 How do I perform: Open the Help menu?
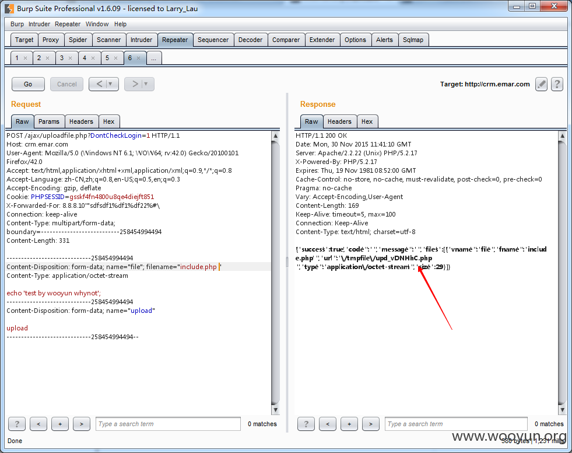pyautogui.click(x=120, y=24)
